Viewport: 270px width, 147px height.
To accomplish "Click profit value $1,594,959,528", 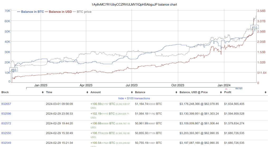I will pos(234,114).
